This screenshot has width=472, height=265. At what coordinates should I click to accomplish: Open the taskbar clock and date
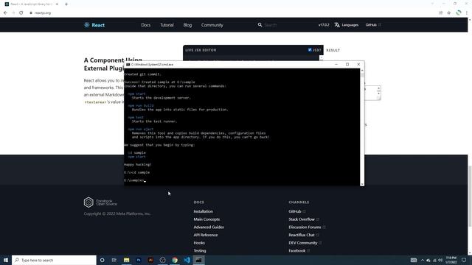click(451, 260)
